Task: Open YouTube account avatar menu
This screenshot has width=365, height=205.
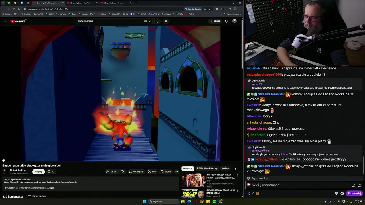Action: [234, 21]
